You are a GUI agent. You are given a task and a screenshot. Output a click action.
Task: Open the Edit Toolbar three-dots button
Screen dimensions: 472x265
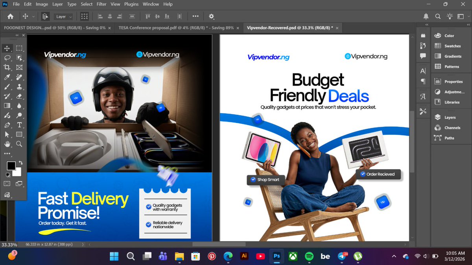[x=7, y=154]
